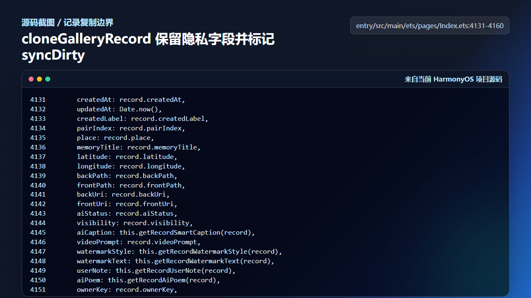The height and width of the screenshot is (298, 531).
Task: Click the line "latitude: record.latitude,"
Action: click(127, 157)
